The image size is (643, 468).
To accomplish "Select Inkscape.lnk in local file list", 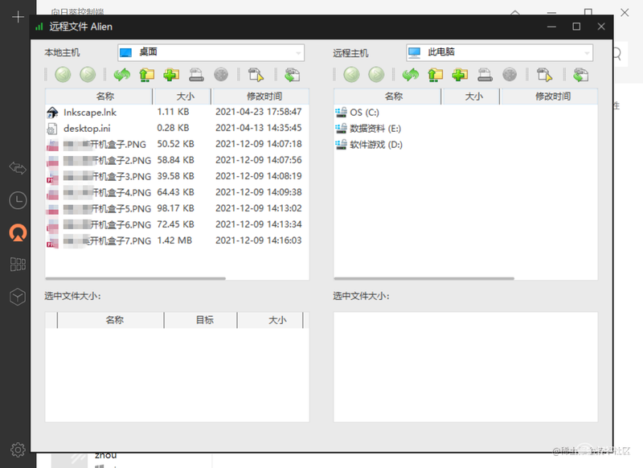I will click(x=90, y=113).
